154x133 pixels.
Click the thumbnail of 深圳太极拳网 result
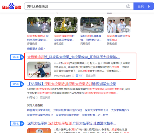(39, 130)
